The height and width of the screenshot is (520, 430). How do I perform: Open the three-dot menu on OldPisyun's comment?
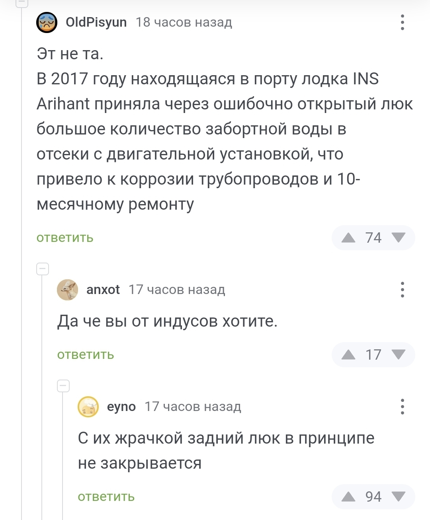(x=403, y=23)
